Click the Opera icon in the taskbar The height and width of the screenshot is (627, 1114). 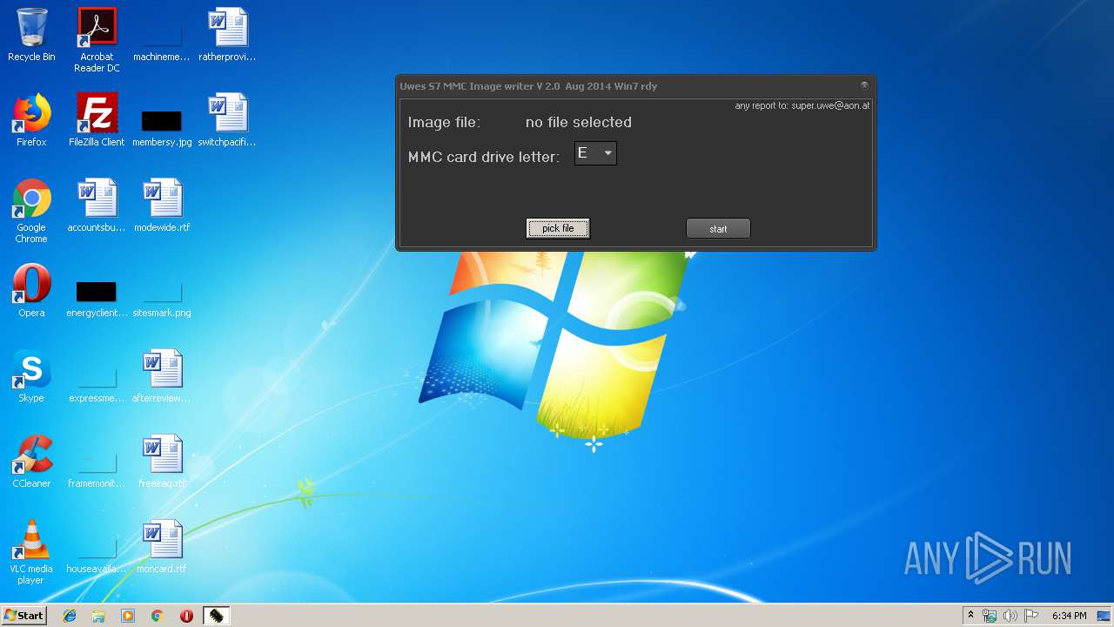click(x=186, y=616)
